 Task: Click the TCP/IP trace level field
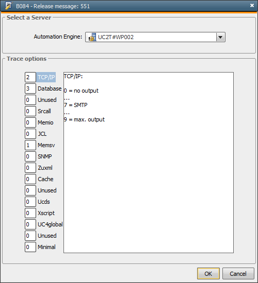(30, 77)
